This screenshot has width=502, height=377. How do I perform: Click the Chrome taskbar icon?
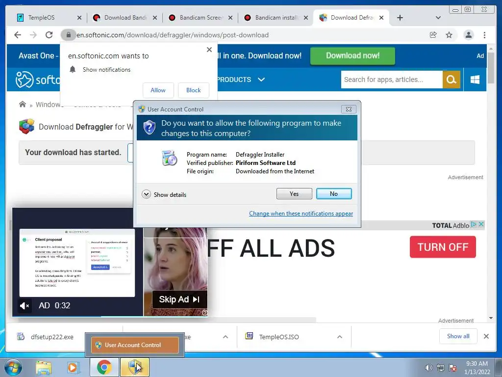pos(104,367)
